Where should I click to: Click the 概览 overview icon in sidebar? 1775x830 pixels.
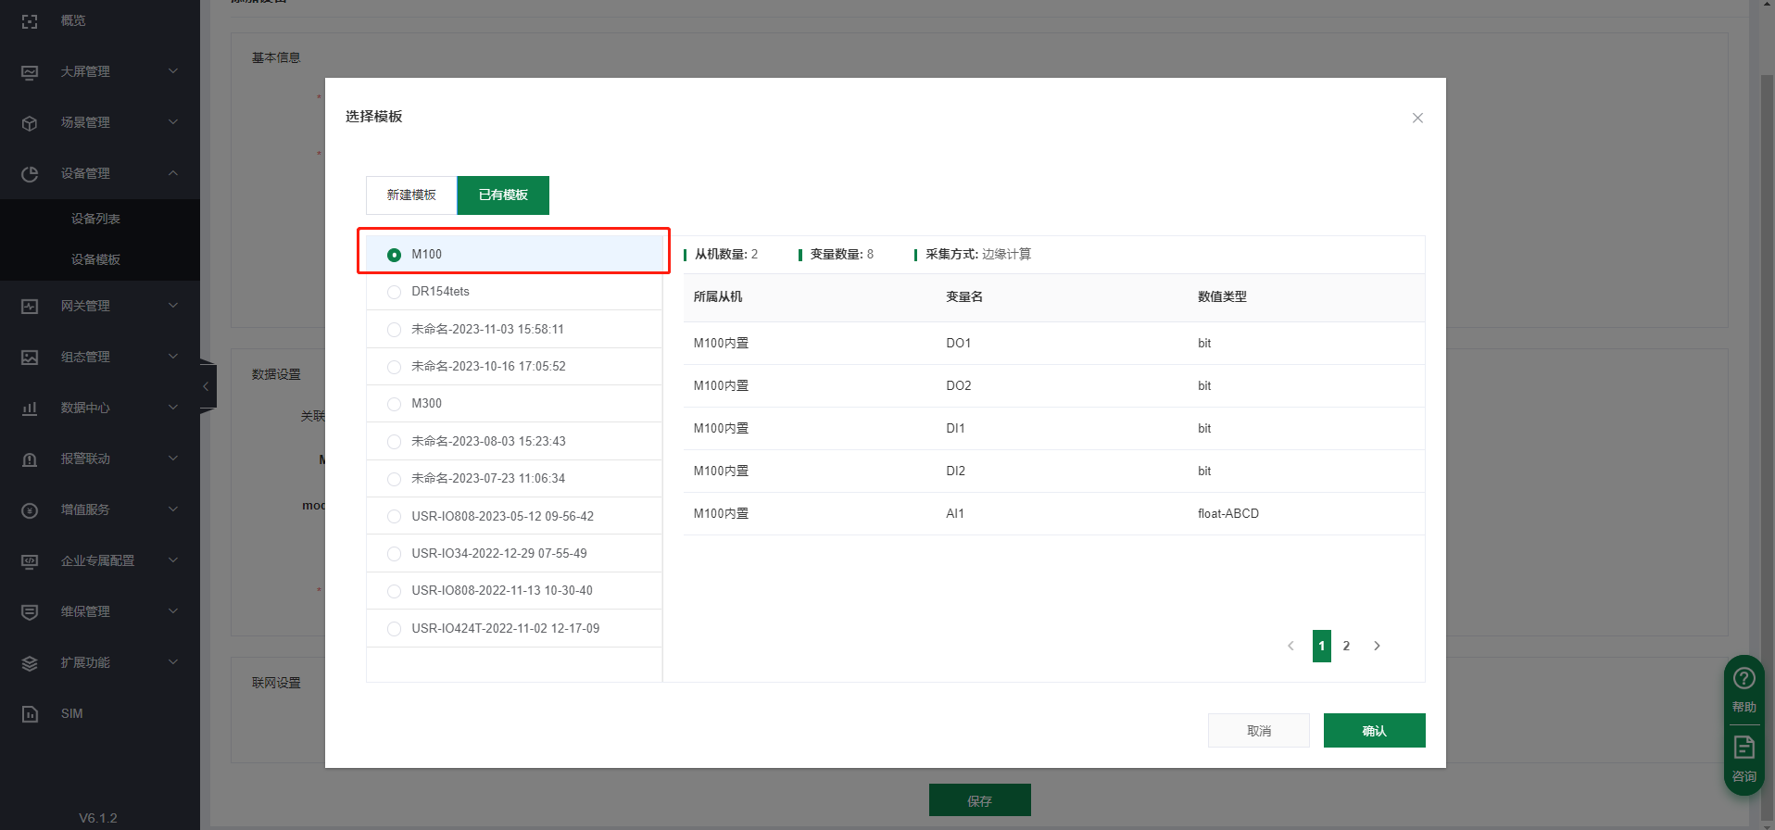pyautogui.click(x=30, y=20)
